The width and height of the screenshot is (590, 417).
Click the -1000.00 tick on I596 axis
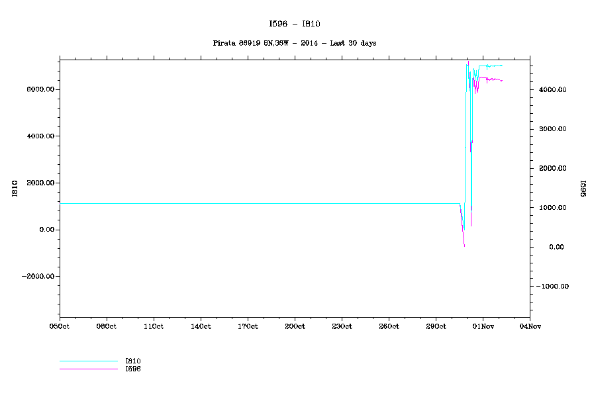[550, 287]
